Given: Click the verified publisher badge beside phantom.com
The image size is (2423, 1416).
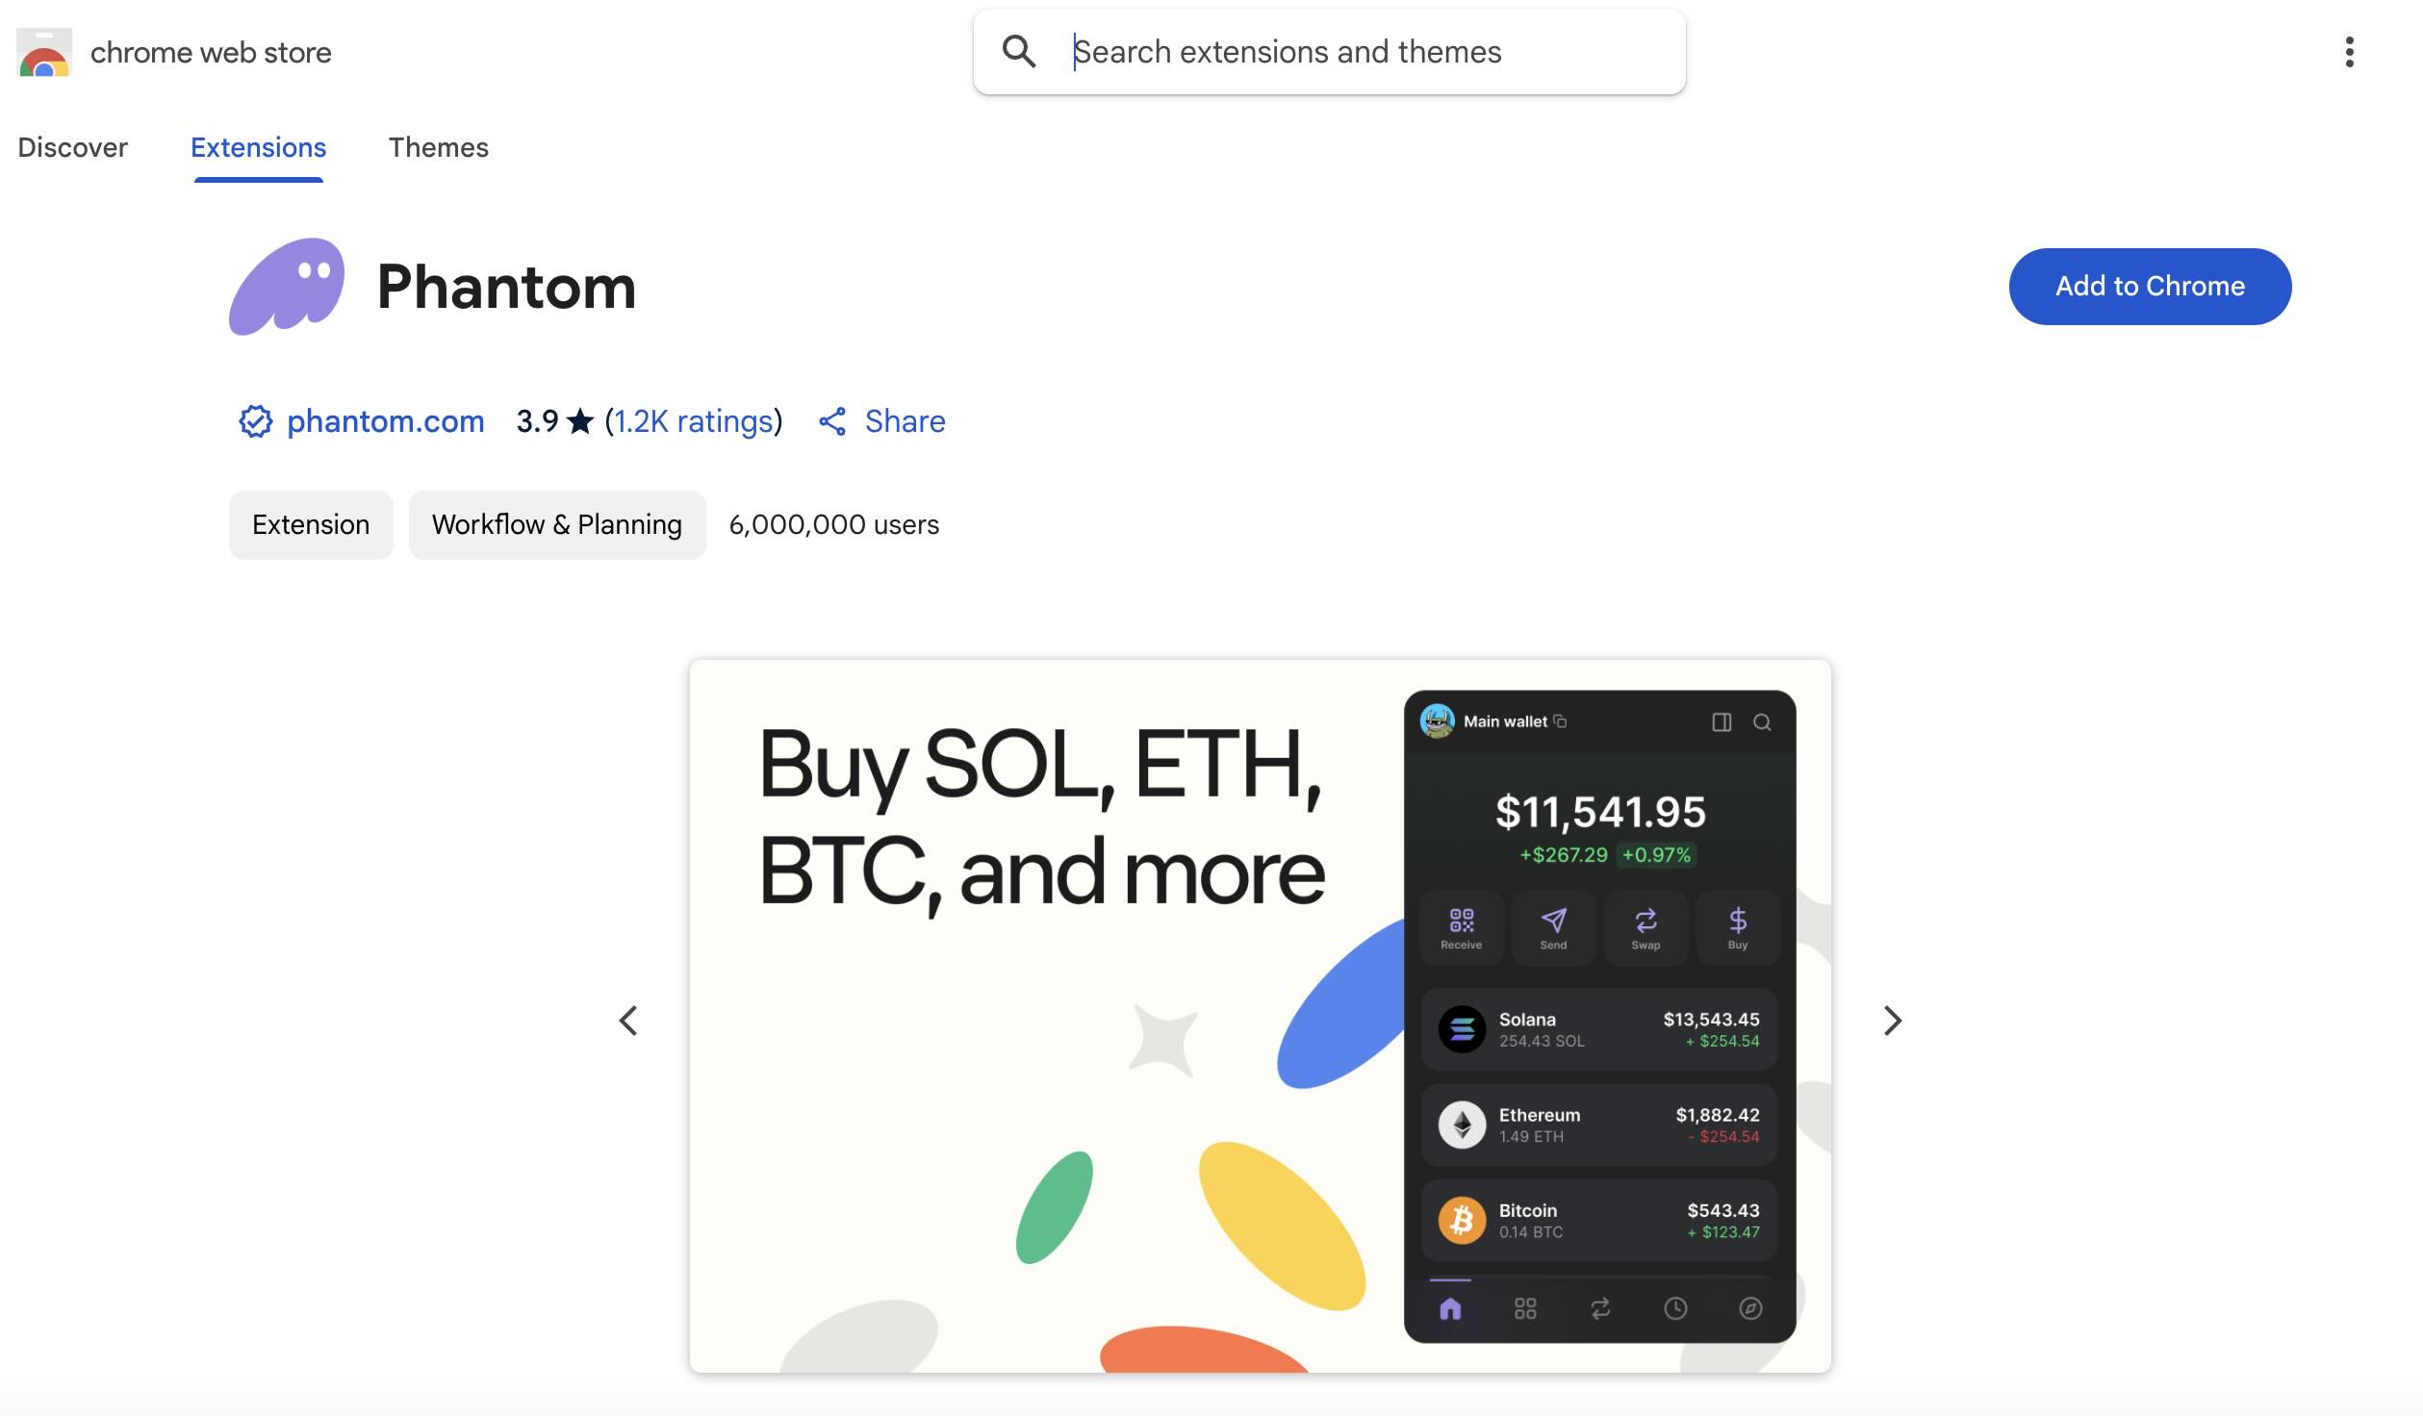Looking at the screenshot, I should [254, 421].
